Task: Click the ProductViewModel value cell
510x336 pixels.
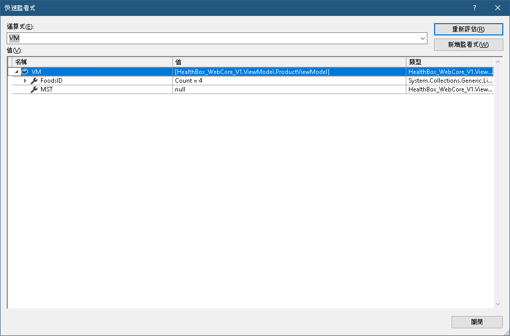Action: [x=289, y=71]
